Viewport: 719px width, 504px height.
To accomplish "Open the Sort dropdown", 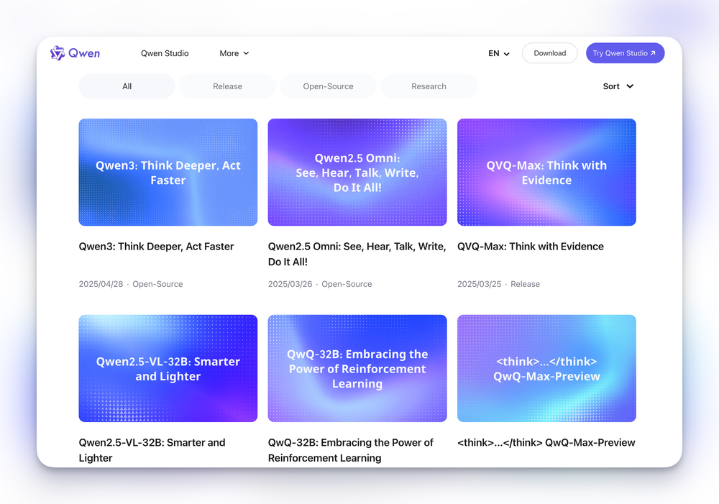I will coord(618,86).
